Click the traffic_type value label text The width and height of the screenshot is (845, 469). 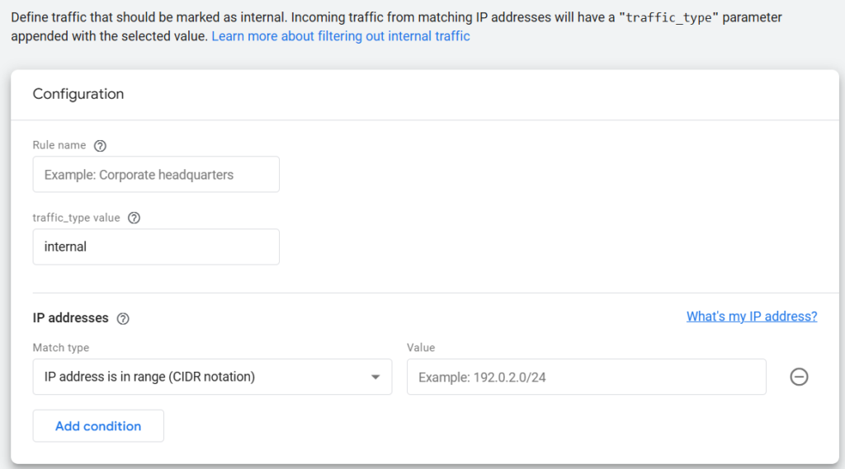[x=76, y=218]
